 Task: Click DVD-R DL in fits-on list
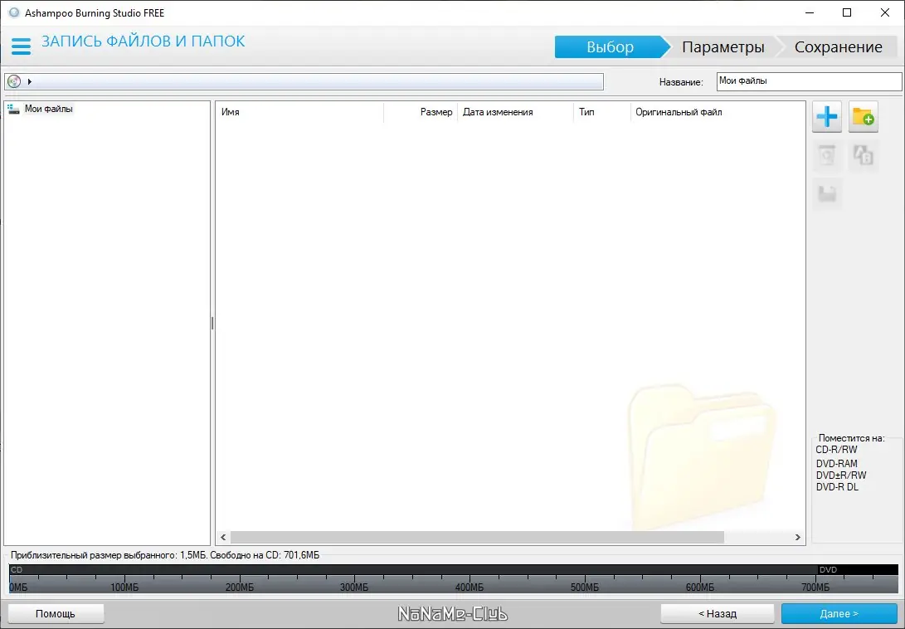tap(837, 487)
